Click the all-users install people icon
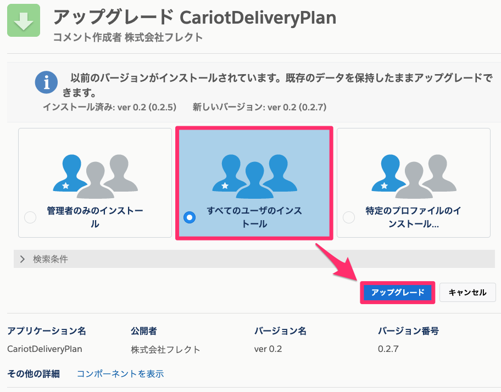501x392 pixels. 255,177
